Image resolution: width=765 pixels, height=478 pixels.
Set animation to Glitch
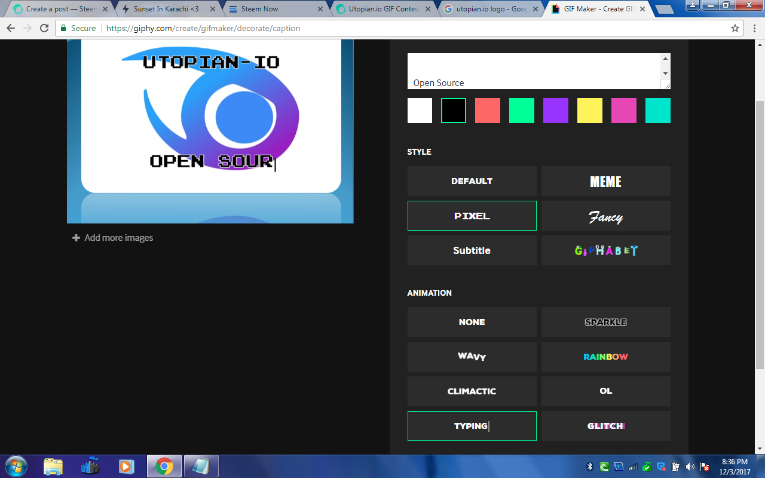pos(606,426)
